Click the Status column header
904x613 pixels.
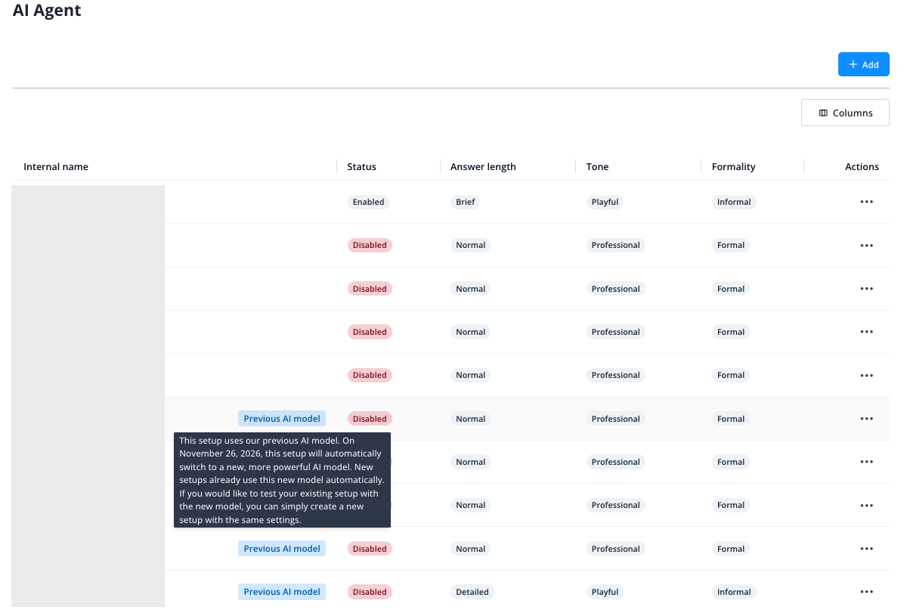(x=361, y=166)
